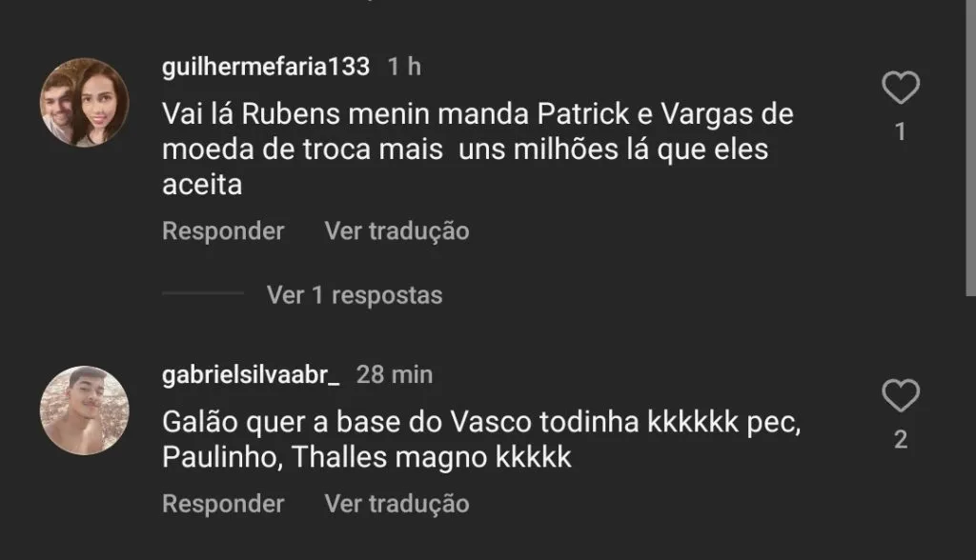Open gabrielsilvaabr_'s profile picture
The height and width of the screenshot is (560, 976).
tap(85, 410)
